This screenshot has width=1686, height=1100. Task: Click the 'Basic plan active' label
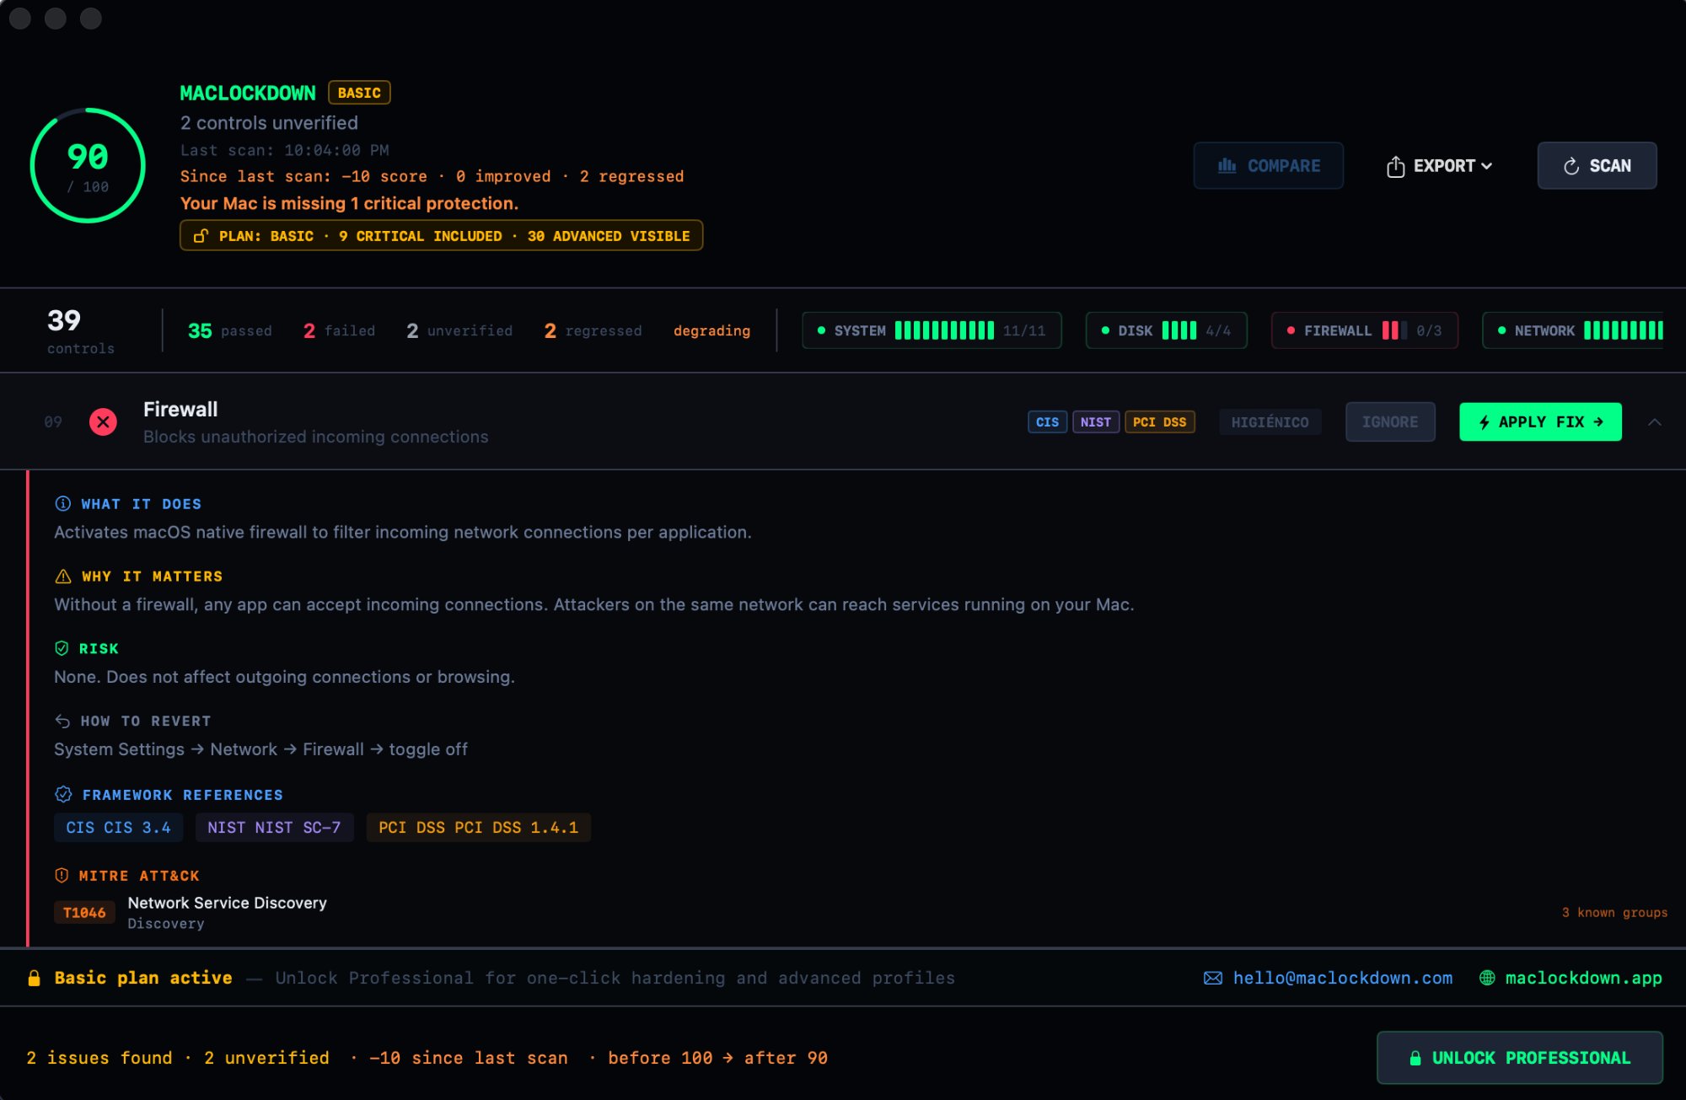click(x=143, y=978)
